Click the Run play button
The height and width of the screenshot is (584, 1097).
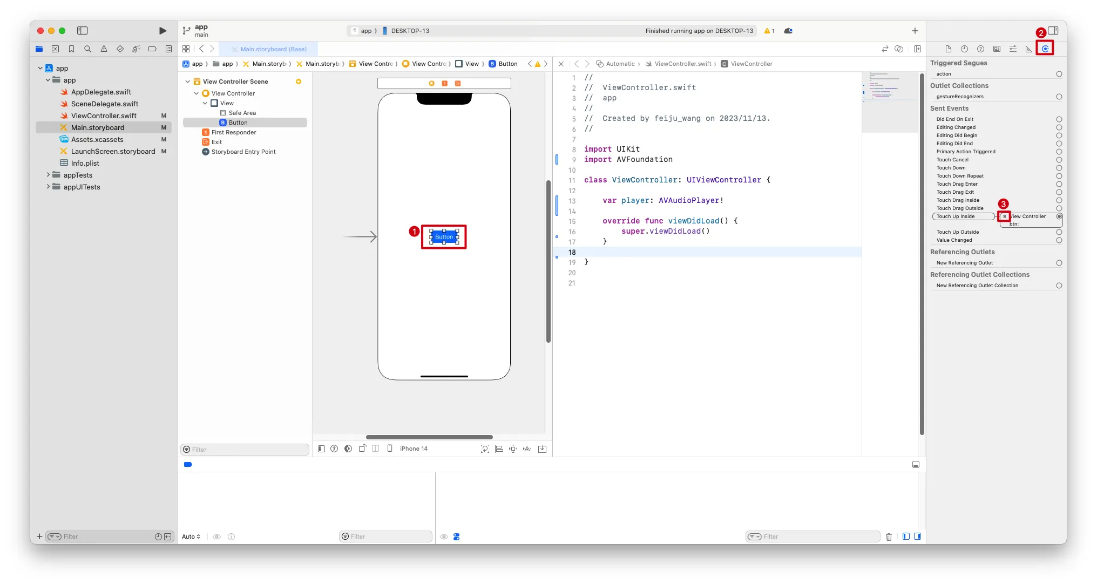[x=162, y=31]
